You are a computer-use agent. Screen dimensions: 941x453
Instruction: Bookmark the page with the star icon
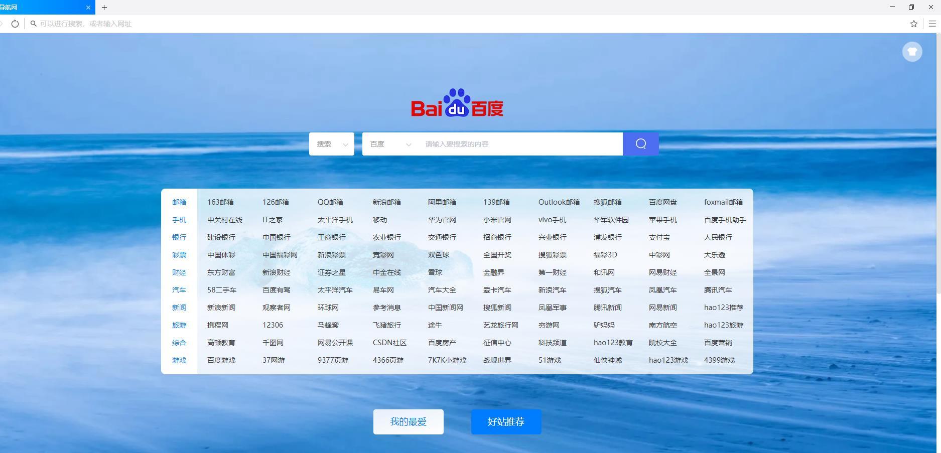tap(914, 24)
